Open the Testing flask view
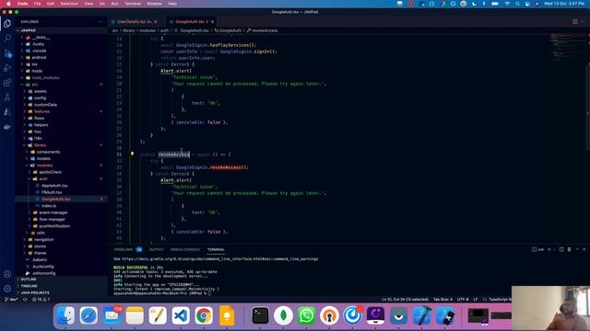 coord(7,97)
